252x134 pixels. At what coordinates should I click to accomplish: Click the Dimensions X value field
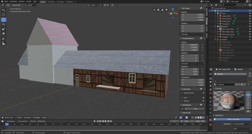(193, 80)
